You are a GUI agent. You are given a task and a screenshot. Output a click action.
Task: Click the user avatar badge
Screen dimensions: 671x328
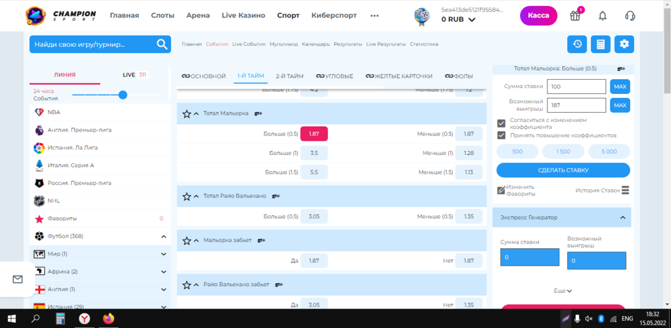tap(422, 17)
